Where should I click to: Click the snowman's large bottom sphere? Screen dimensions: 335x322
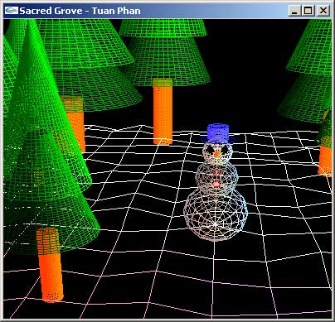[216, 215]
